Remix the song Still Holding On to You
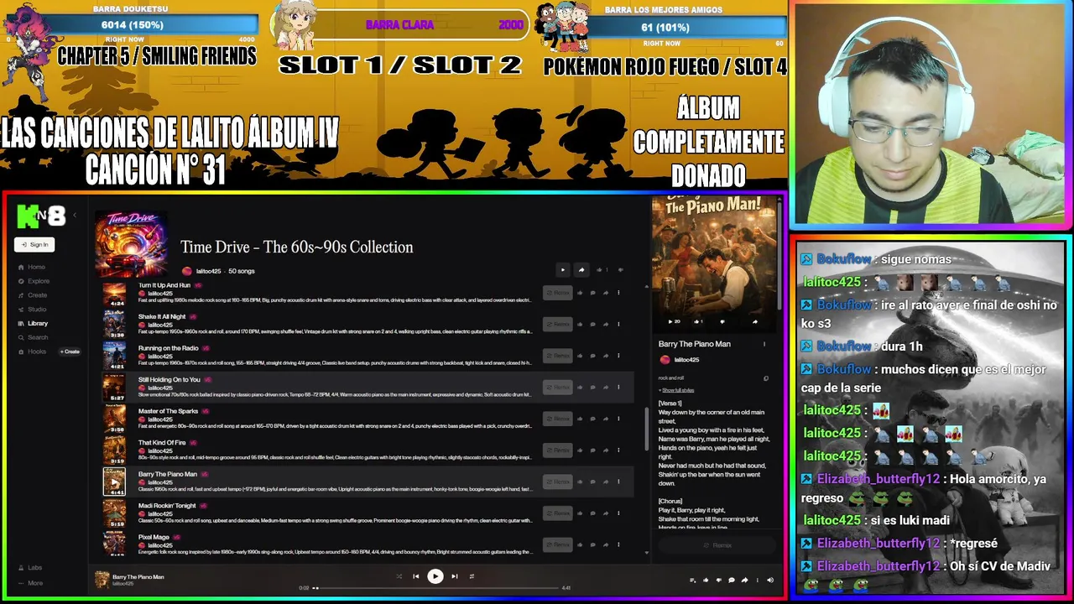1074x604 pixels. pos(557,387)
